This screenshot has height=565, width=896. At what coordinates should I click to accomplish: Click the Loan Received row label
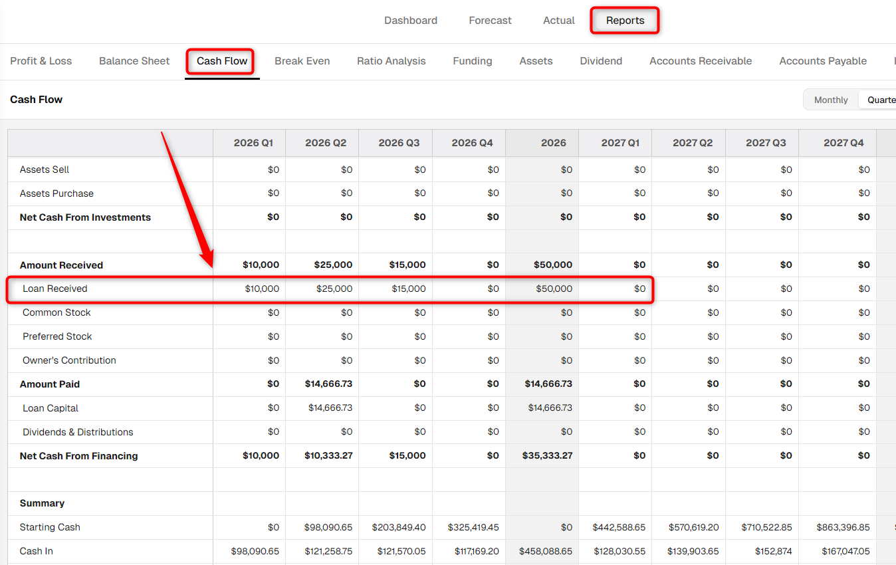(x=55, y=288)
